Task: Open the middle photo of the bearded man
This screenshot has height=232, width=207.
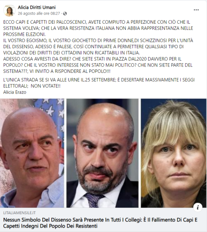Action: coord(102,153)
